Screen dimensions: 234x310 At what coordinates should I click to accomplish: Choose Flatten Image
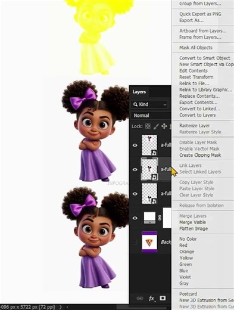pos(194,229)
